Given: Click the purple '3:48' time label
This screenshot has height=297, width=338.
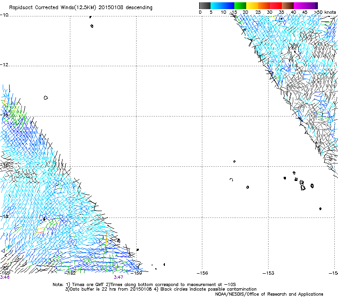Looking at the screenshot, I should 5,277.
